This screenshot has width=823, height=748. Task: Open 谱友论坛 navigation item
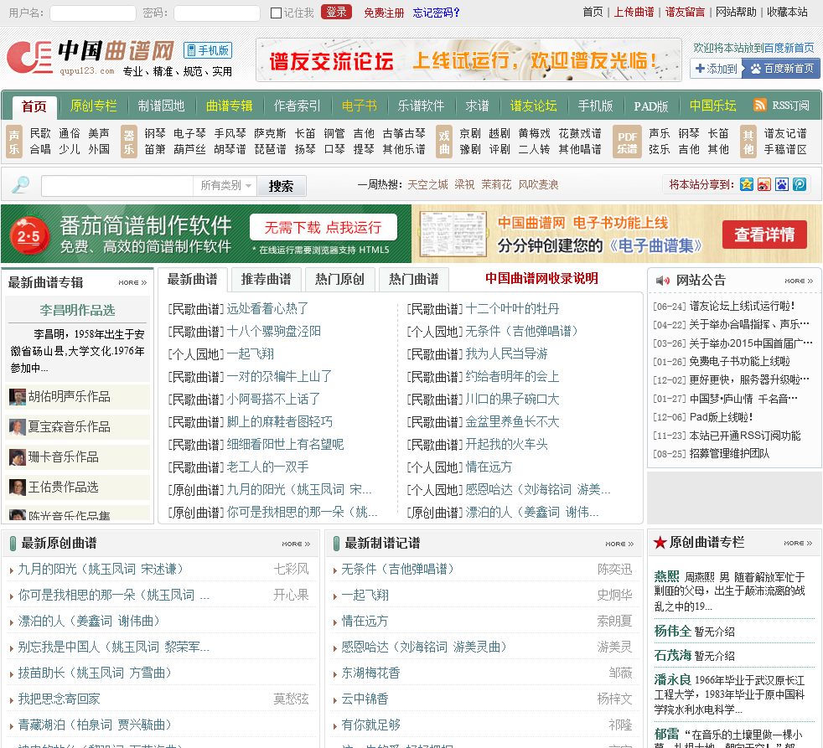click(534, 106)
